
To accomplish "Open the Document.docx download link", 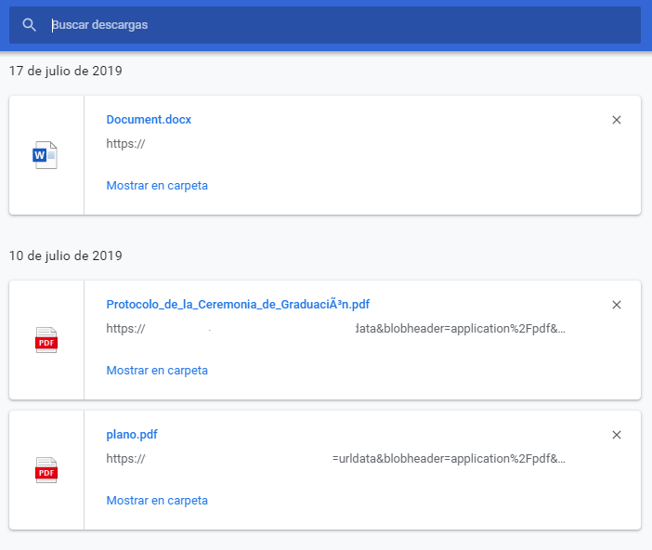I will [149, 120].
